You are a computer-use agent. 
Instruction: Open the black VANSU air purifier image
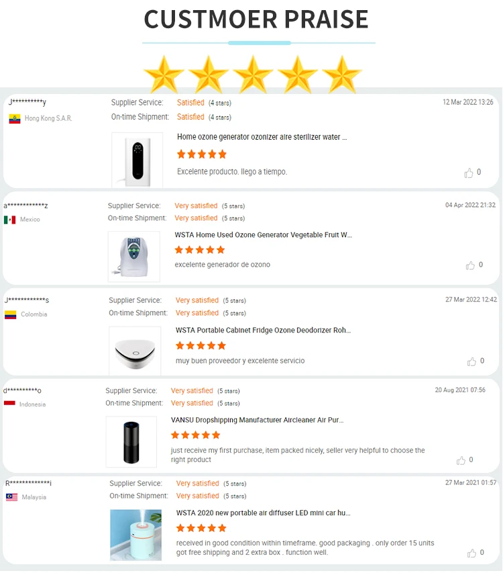point(131,442)
